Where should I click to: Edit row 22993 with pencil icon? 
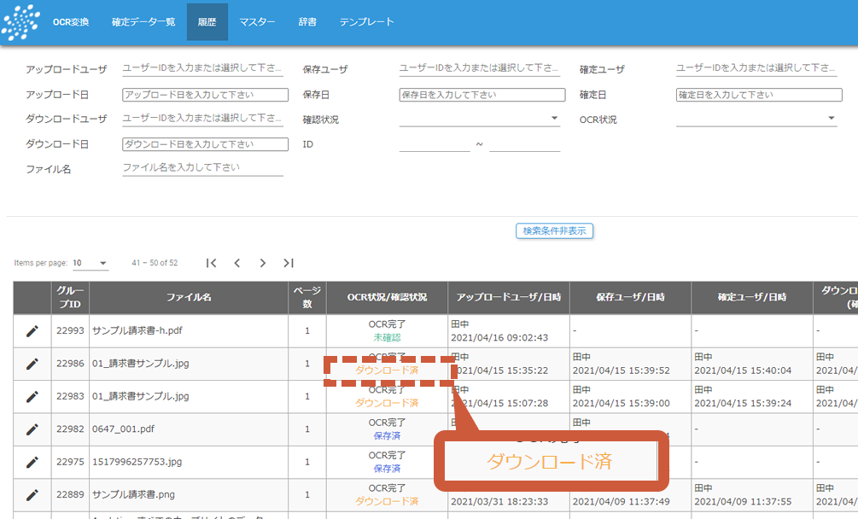32,331
